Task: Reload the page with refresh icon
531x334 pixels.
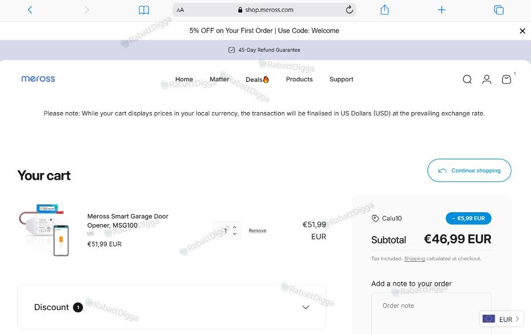Action: pos(349,10)
